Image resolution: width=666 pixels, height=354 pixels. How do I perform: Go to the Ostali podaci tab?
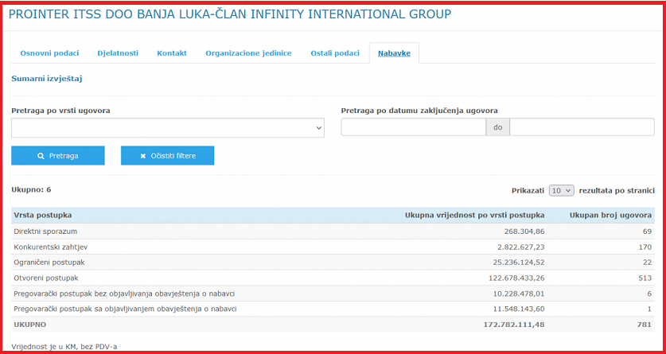point(335,53)
